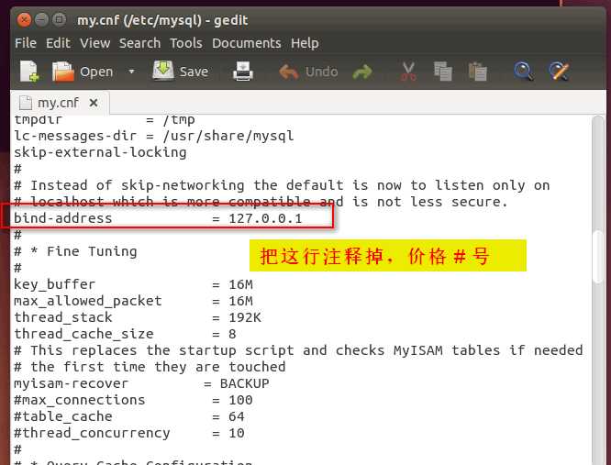Open the Edit menu
The image size is (611, 465).
pyautogui.click(x=58, y=43)
